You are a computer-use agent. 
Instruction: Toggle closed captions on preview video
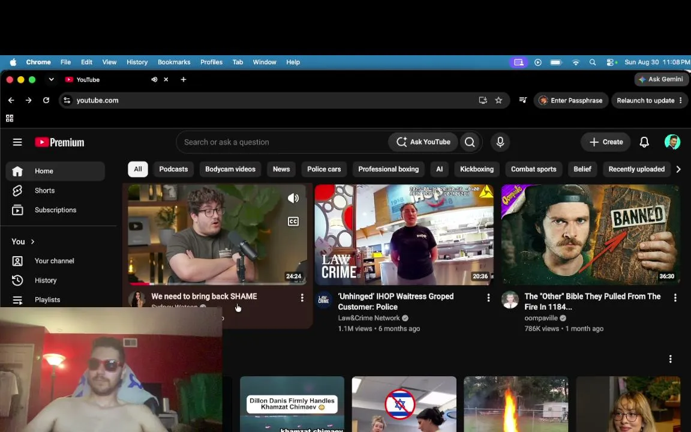pos(293,221)
